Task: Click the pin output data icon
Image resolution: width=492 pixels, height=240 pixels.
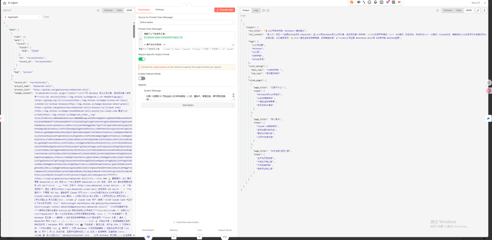Action: pyautogui.click(x=484, y=10)
